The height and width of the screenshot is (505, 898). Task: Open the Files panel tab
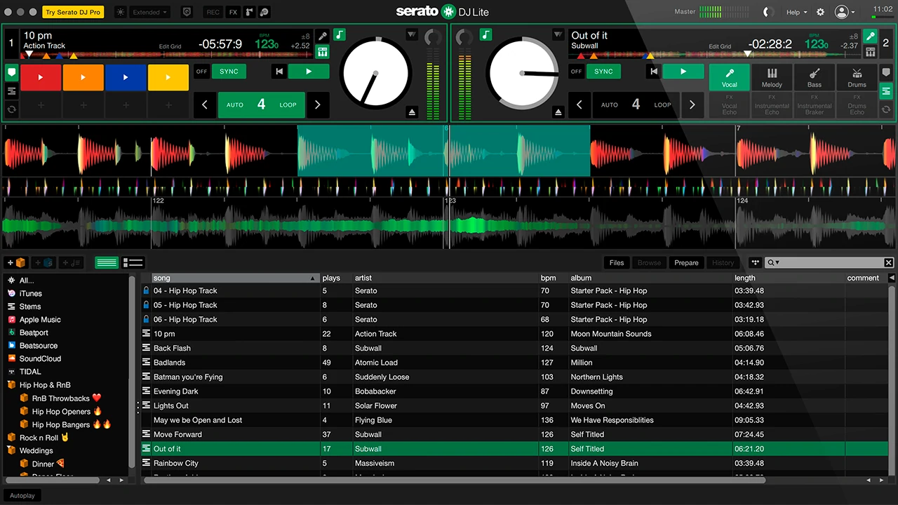617,262
